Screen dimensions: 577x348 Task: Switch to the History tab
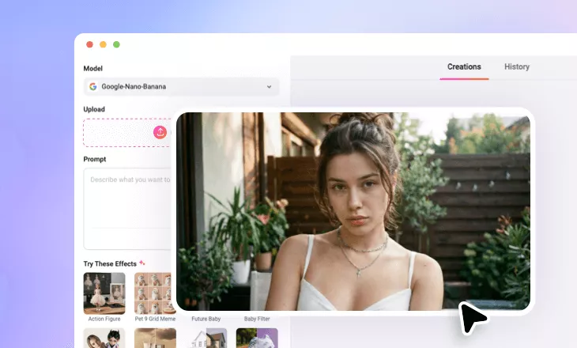pyautogui.click(x=517, y=66)
